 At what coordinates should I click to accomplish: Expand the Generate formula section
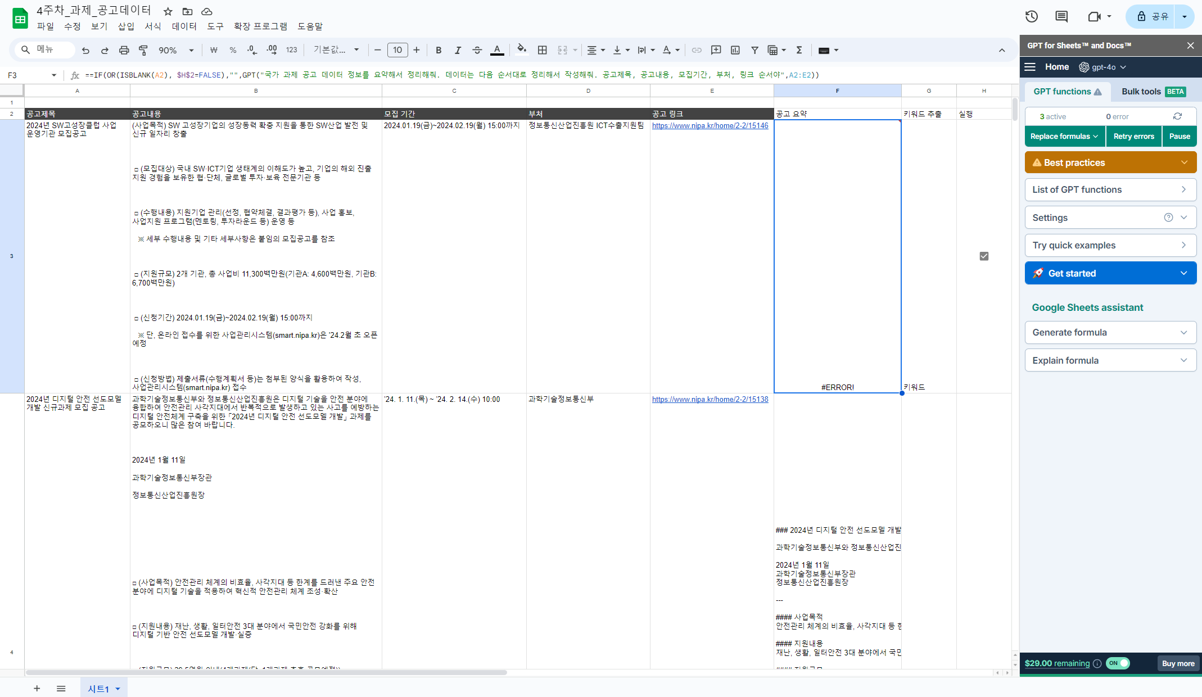click(1110, 332)
